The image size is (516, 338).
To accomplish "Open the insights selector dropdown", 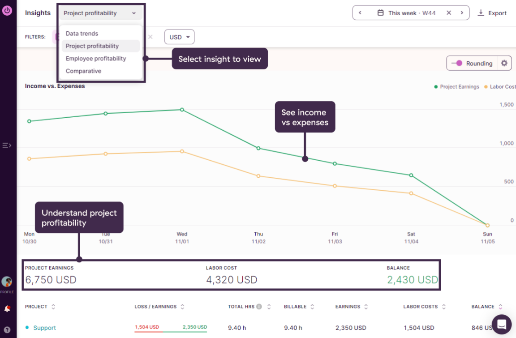I will click(100, 13).
